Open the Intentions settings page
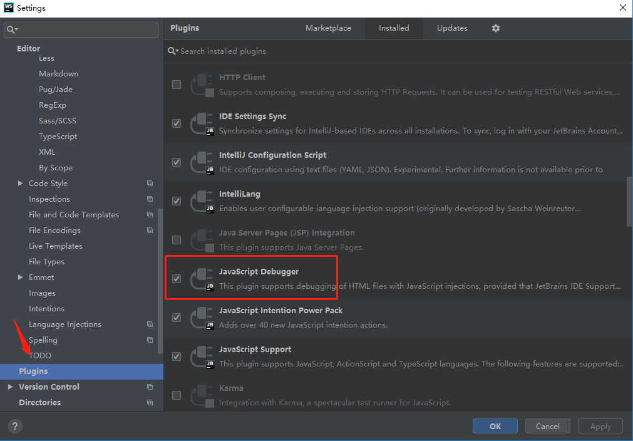Image resolution: width=633 pixels, height=441 pixels. click(x=46, y=309)
